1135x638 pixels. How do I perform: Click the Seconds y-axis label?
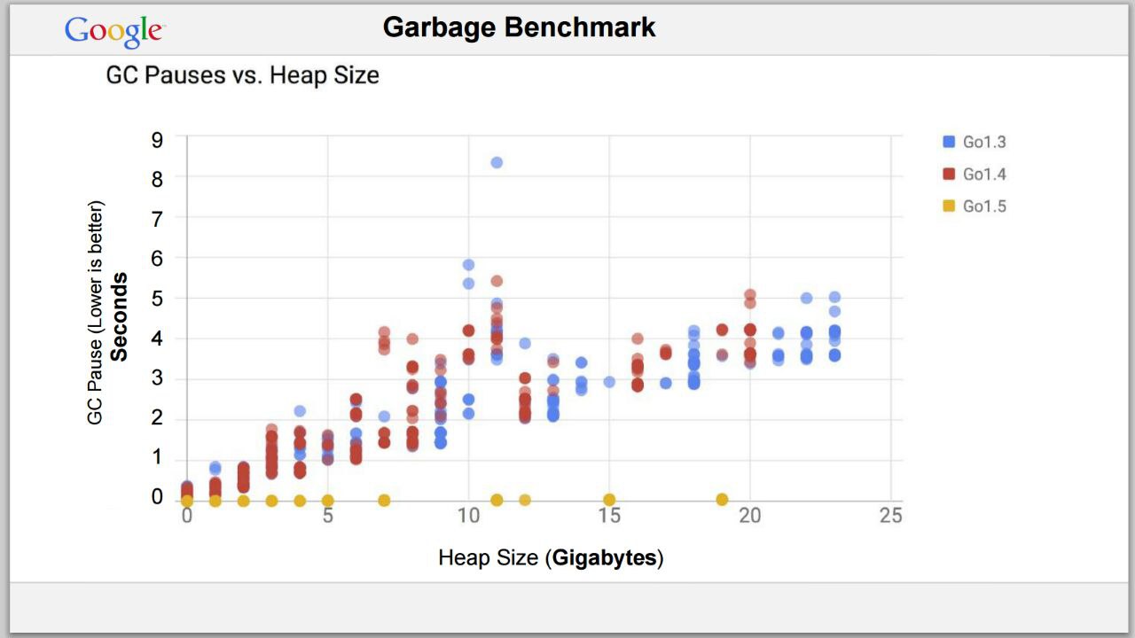click(120, 317)
